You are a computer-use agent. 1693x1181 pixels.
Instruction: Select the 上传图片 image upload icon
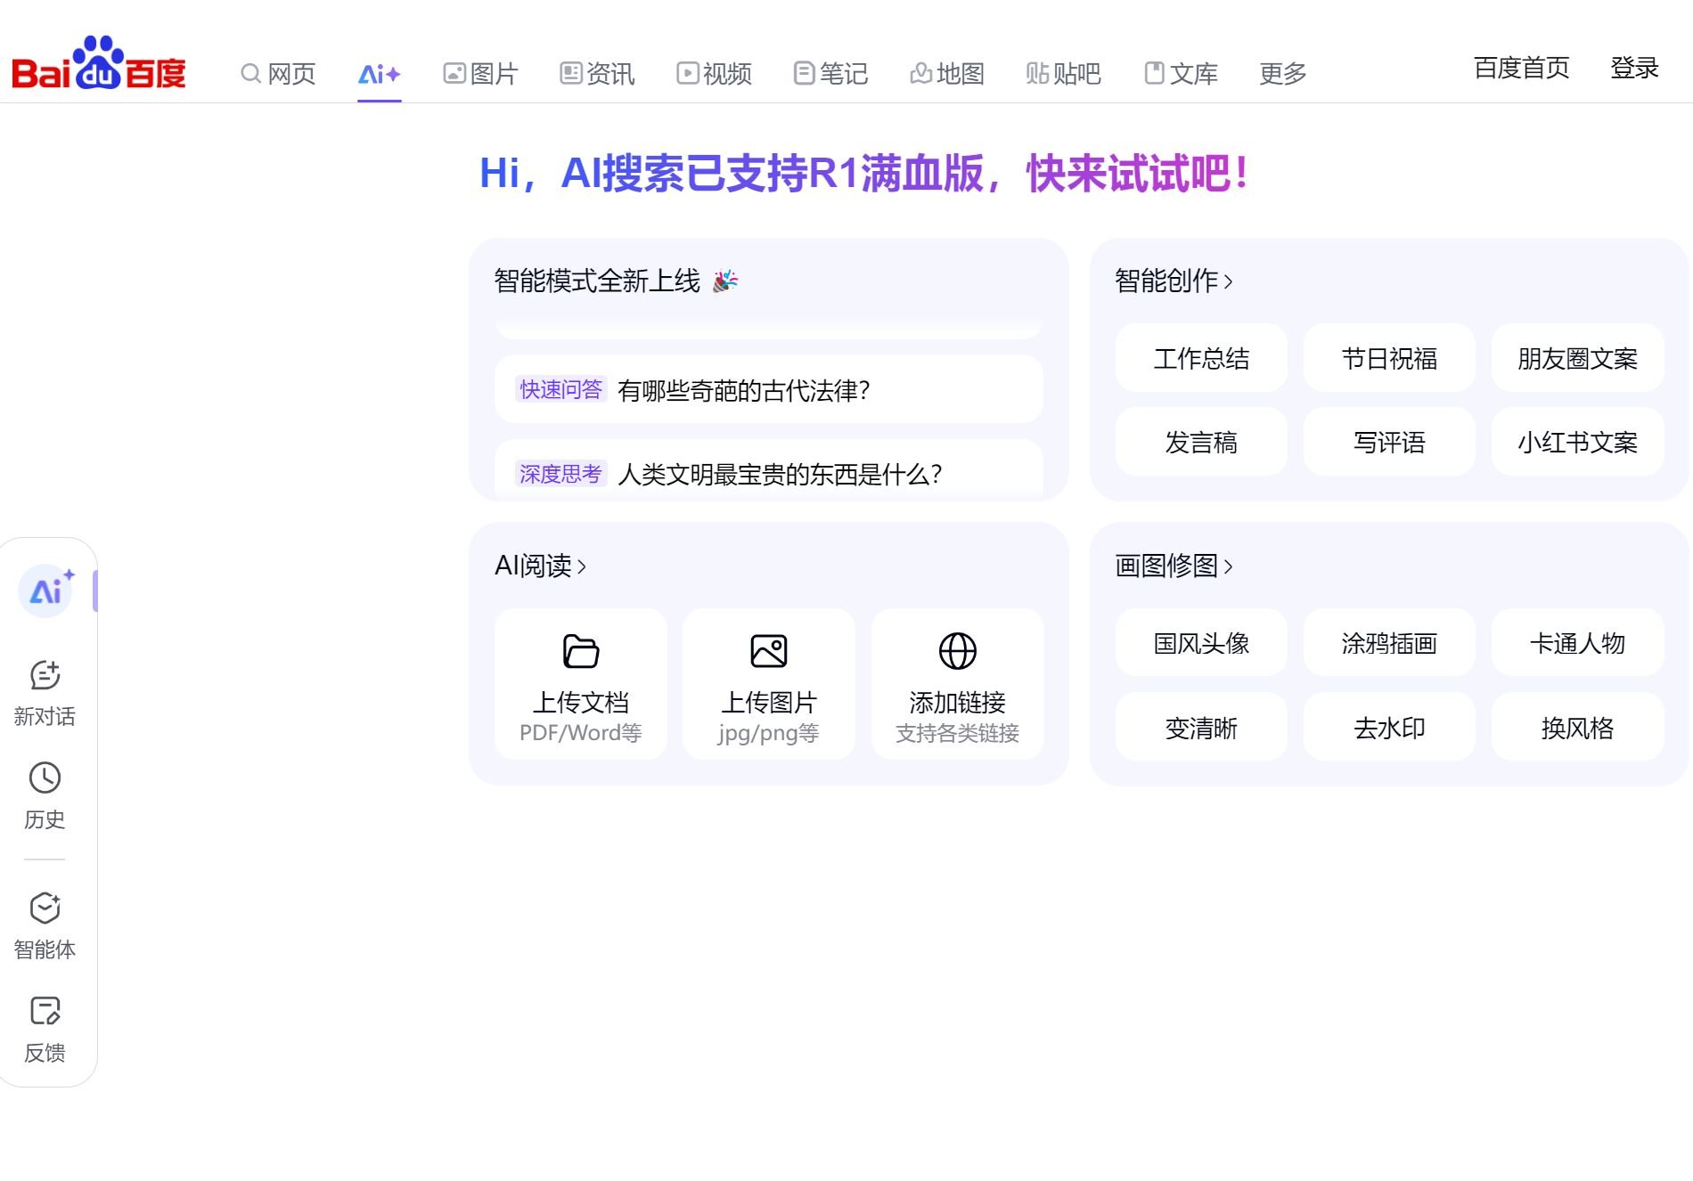tap(768, 651)
